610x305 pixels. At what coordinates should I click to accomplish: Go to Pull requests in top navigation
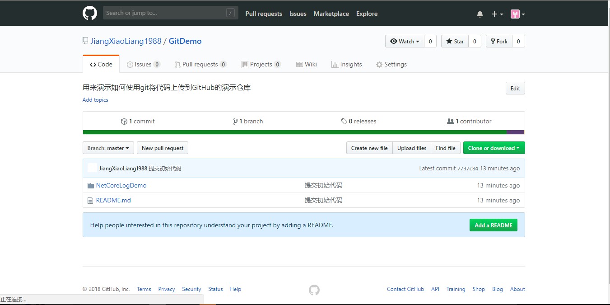(x=264, y=14)
